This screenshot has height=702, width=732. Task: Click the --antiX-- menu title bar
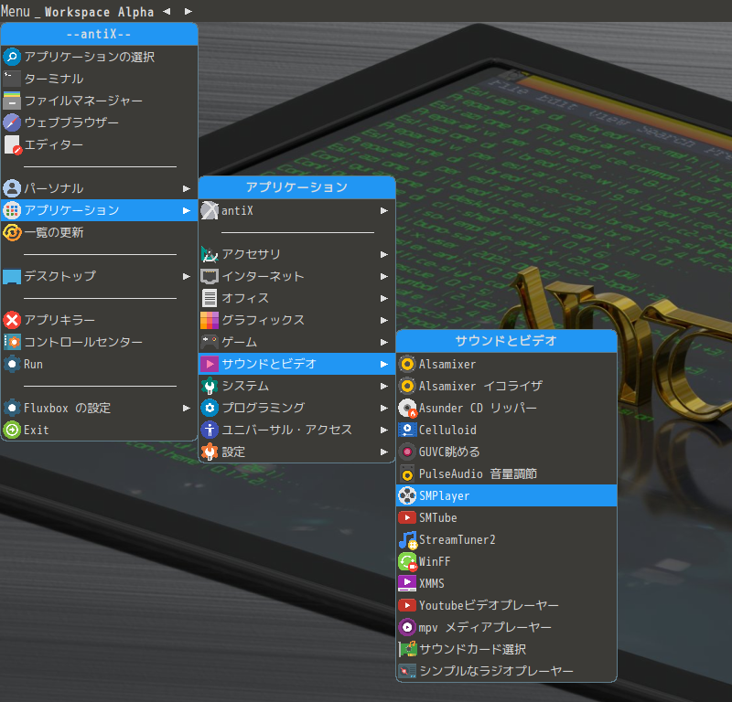[x=100, y=34]
